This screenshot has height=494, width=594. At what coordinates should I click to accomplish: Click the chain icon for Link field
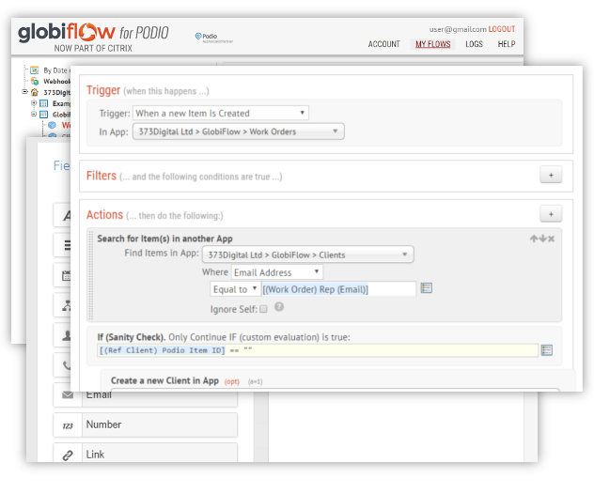click(x=68, y=455)
